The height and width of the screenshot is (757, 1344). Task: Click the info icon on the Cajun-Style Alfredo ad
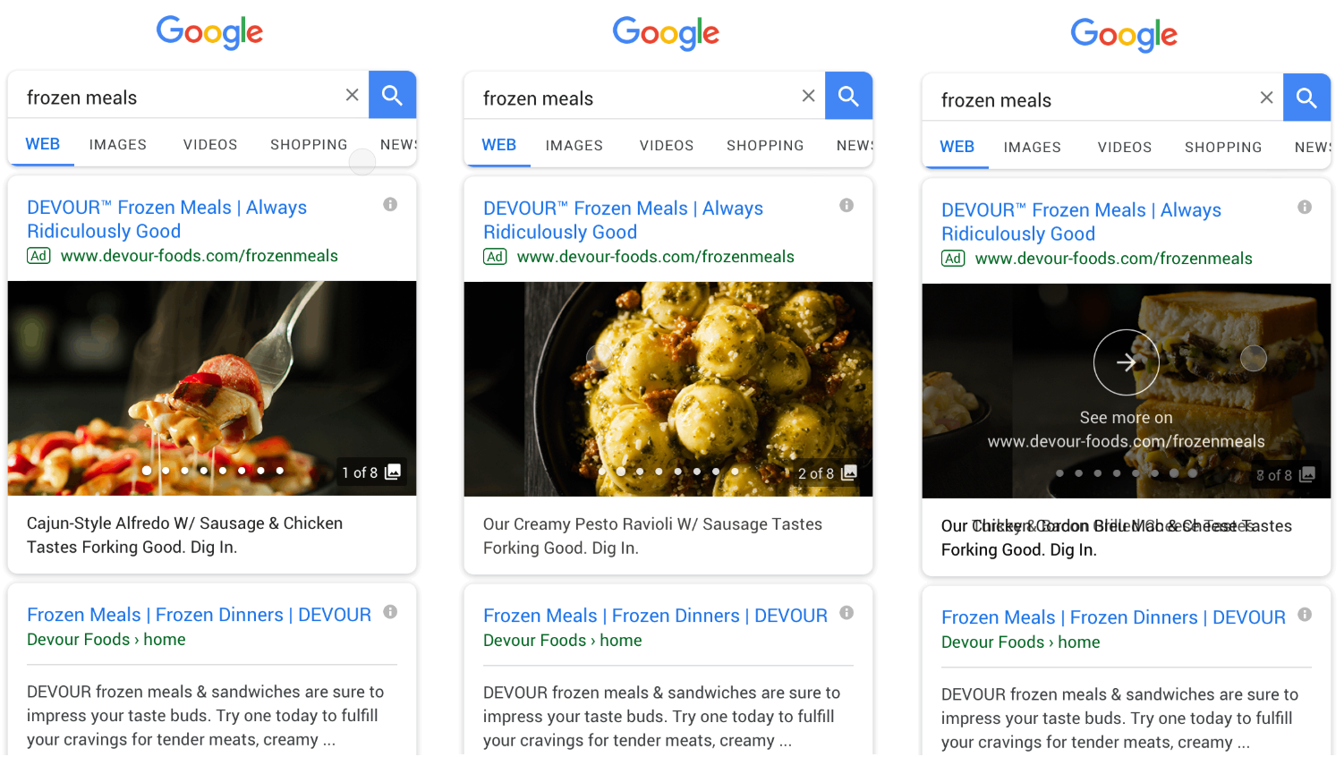click(390, 205)
